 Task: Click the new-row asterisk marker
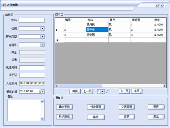(57, 40)
